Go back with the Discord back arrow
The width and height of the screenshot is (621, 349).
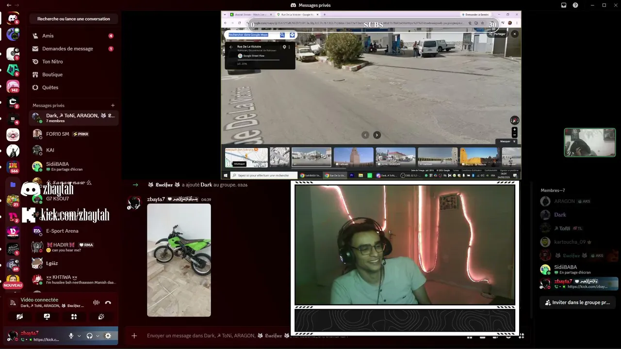tap(9, 5)
